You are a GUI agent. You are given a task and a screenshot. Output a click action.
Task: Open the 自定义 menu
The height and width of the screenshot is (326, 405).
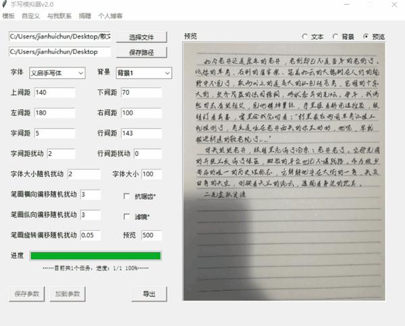tap(31, 16)
